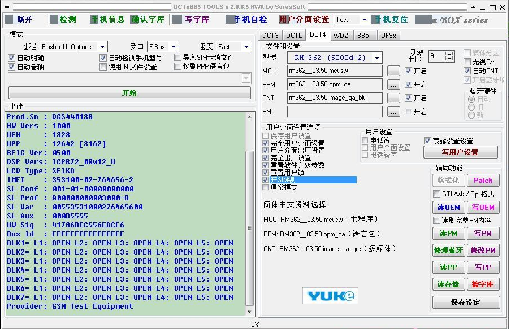Click the 修理蓝牙 button

pos(448,250)
